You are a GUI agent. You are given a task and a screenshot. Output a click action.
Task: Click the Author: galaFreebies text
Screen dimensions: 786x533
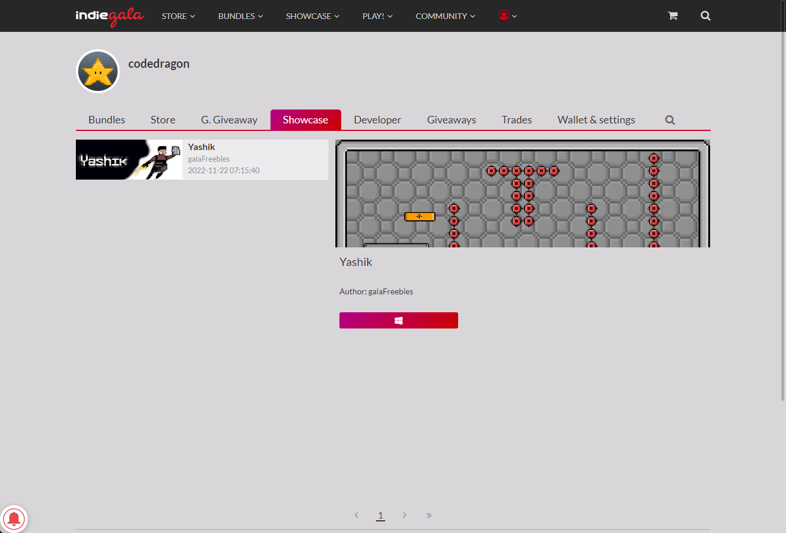[376, 291]
